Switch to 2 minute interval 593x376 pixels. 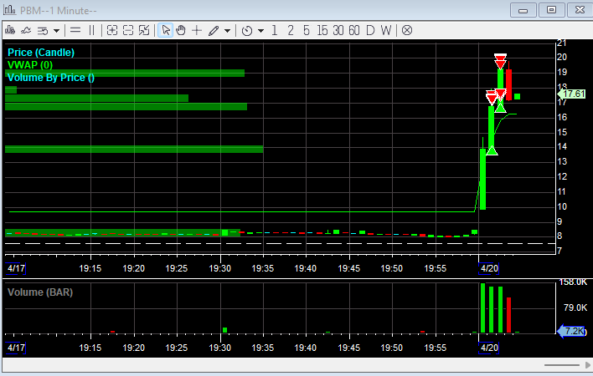pos(291,30)
